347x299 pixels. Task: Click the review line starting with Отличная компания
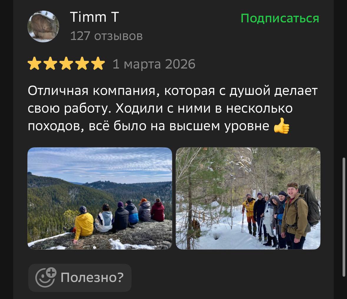click(172, 91)
